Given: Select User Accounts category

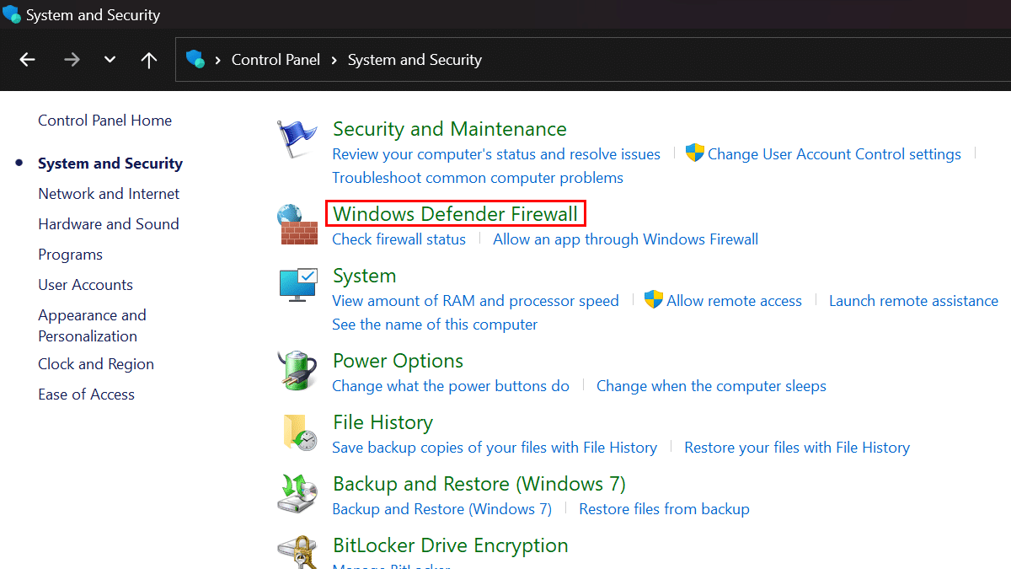Looking at the screenshot, I should tap(85, 285).
